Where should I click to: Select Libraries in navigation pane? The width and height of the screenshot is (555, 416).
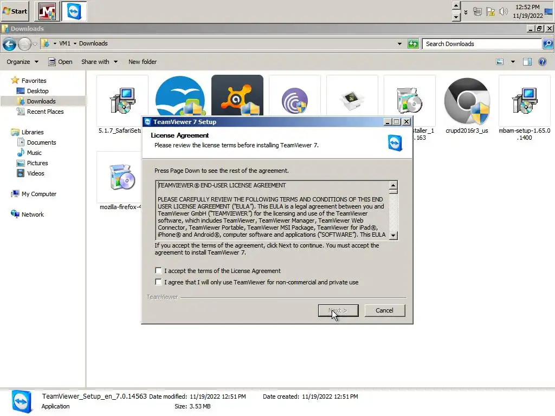(28, 132)
